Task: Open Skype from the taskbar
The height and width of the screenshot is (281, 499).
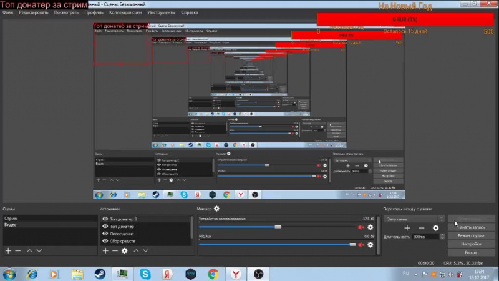Action: [x=145, y=274]
